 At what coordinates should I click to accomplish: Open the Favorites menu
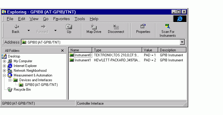tap(62, 19)
